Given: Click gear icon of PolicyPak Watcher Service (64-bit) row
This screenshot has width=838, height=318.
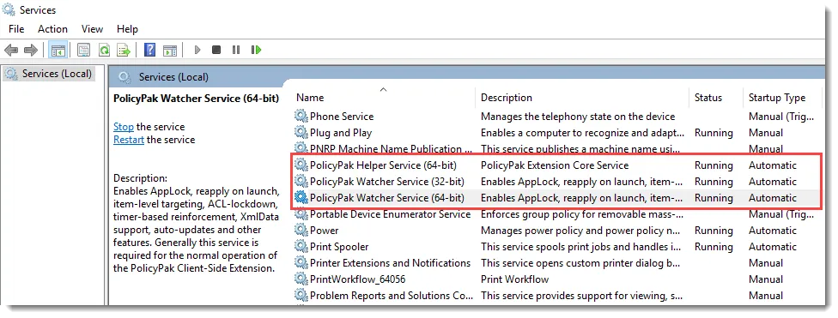Looking at the screenshot, I should coord(301,198).
